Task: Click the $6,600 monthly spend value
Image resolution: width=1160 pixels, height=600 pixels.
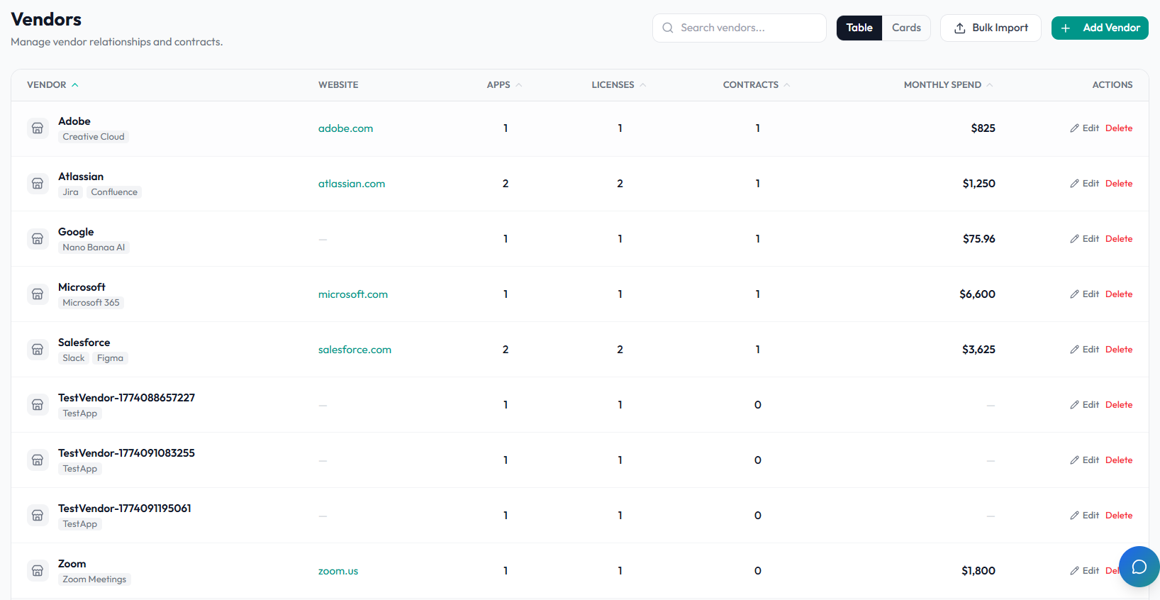Action: coord(977,294)
